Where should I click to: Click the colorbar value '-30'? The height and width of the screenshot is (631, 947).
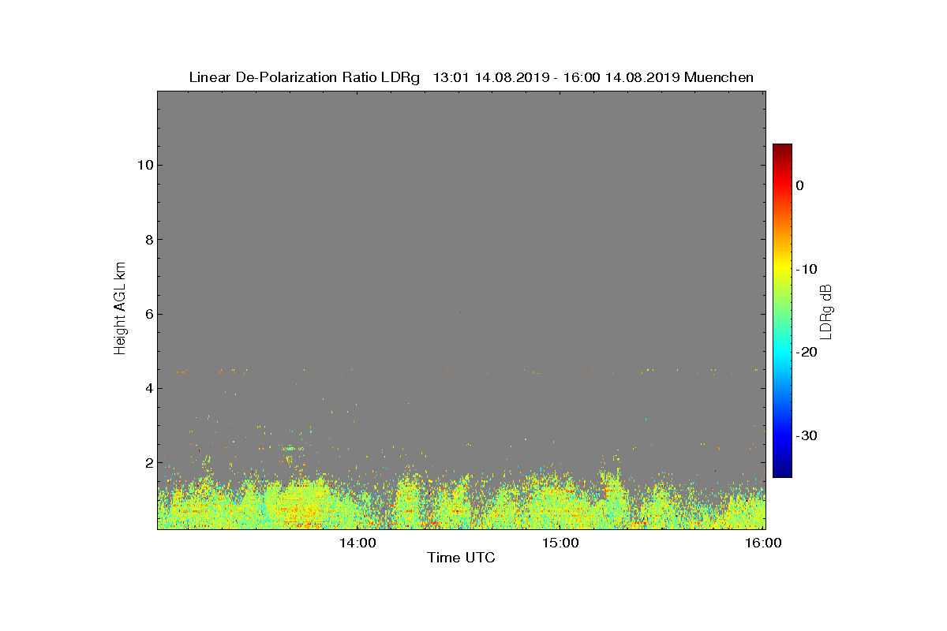806,435
